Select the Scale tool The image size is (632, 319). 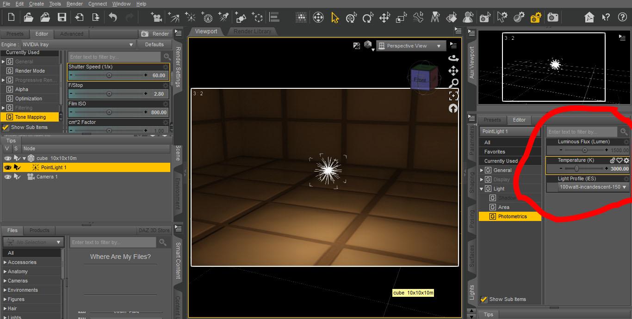pos(401,18)
